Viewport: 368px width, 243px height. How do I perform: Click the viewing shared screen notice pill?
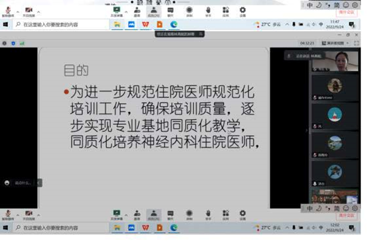(179, 34)
